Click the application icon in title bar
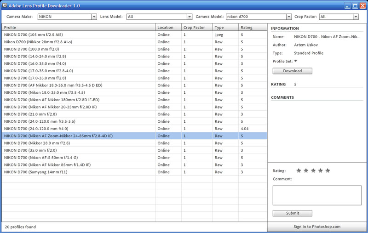Screen dimensions: 368x233 click(x=5, y=5)
